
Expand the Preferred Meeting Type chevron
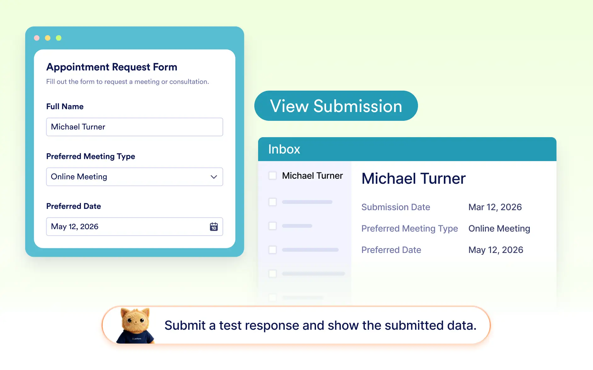click(214, 177)
